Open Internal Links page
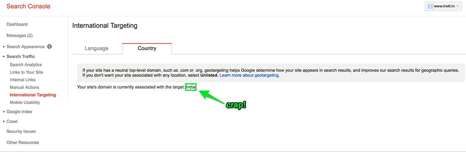Screen dimensions: 466x152 22,80
